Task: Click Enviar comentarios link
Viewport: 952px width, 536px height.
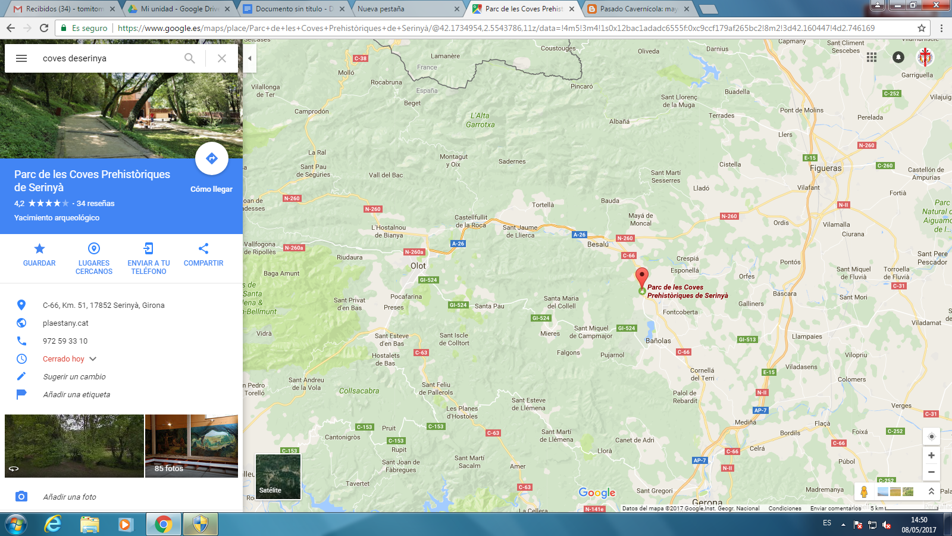Action: 835,509
